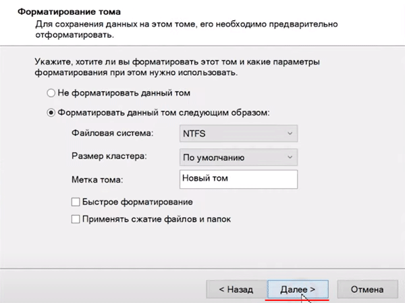
Task: Click the "Быстрое форматирование" label text
Action: [x=138, y=202]
